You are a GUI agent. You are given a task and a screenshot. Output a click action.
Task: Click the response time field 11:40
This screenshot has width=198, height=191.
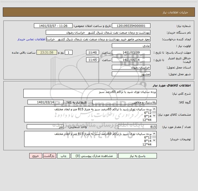pos(92,52)
